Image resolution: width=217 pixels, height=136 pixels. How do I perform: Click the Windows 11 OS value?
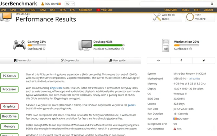pos(180,94)
